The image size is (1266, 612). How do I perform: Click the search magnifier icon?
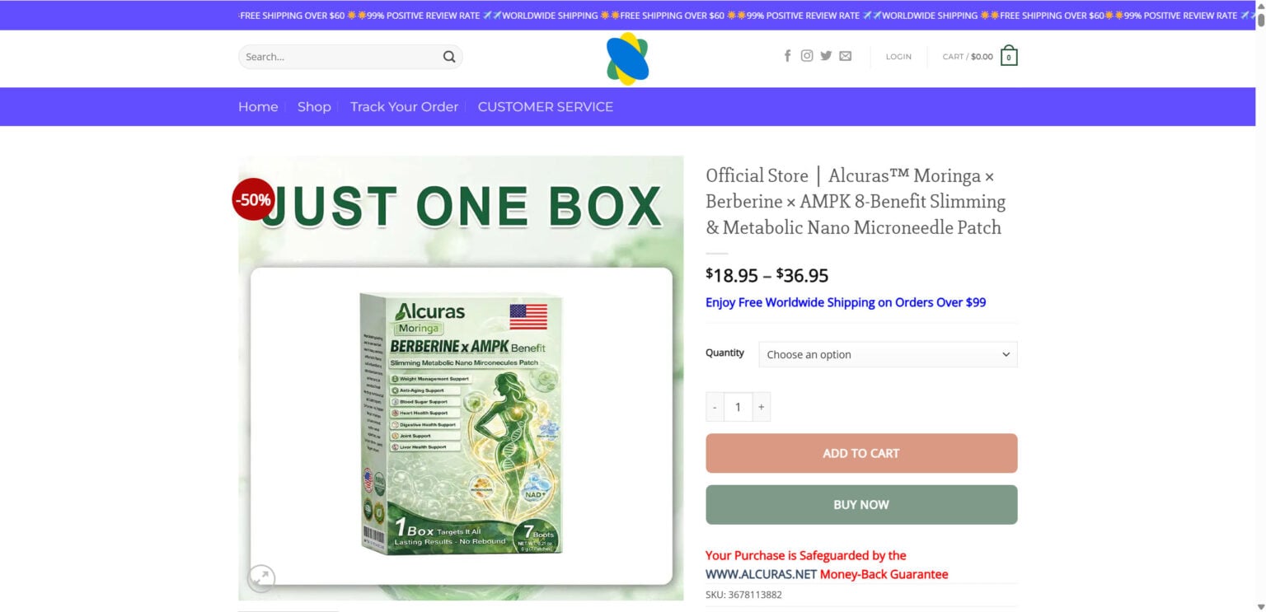click(449, 57)
